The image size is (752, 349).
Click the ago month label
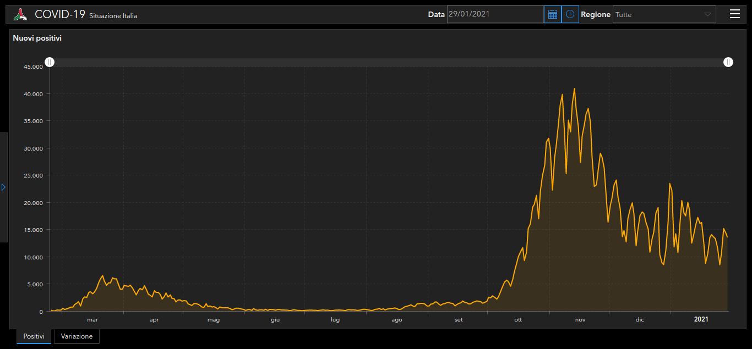(397, 319)
